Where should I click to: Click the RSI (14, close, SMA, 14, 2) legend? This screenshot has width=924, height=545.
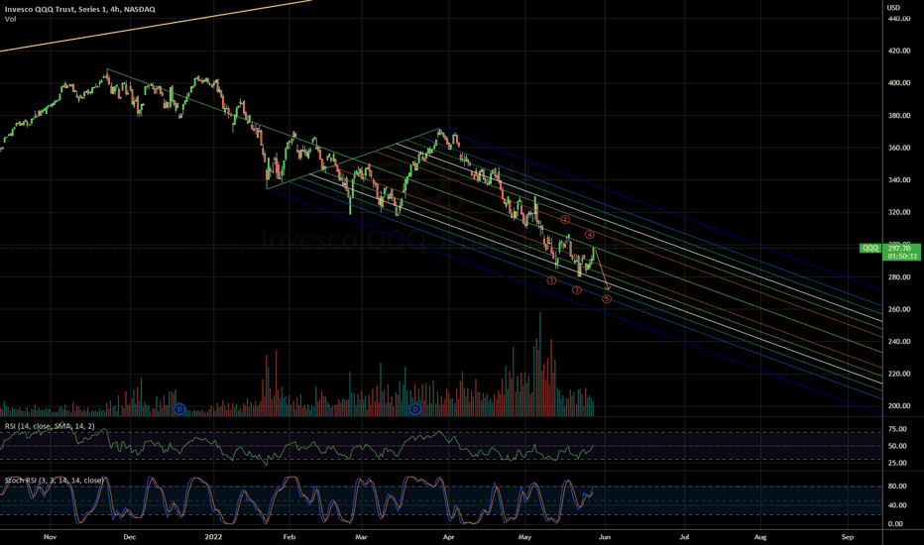pos(50,426)
